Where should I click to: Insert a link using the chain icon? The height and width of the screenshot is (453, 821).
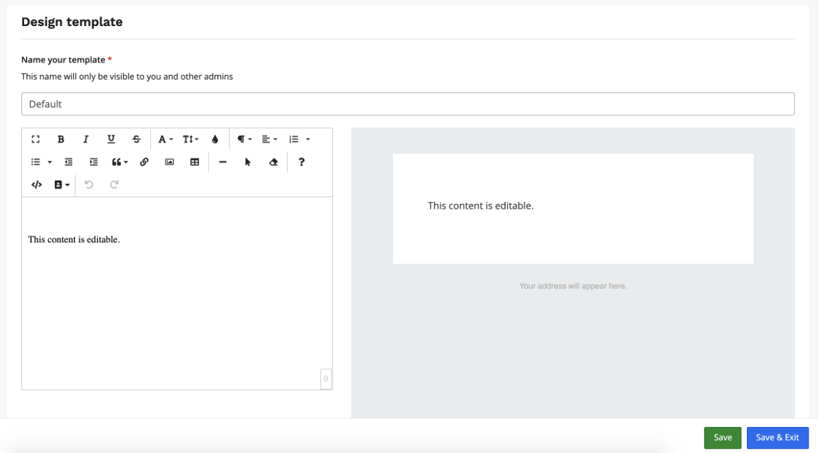(144, 162)
